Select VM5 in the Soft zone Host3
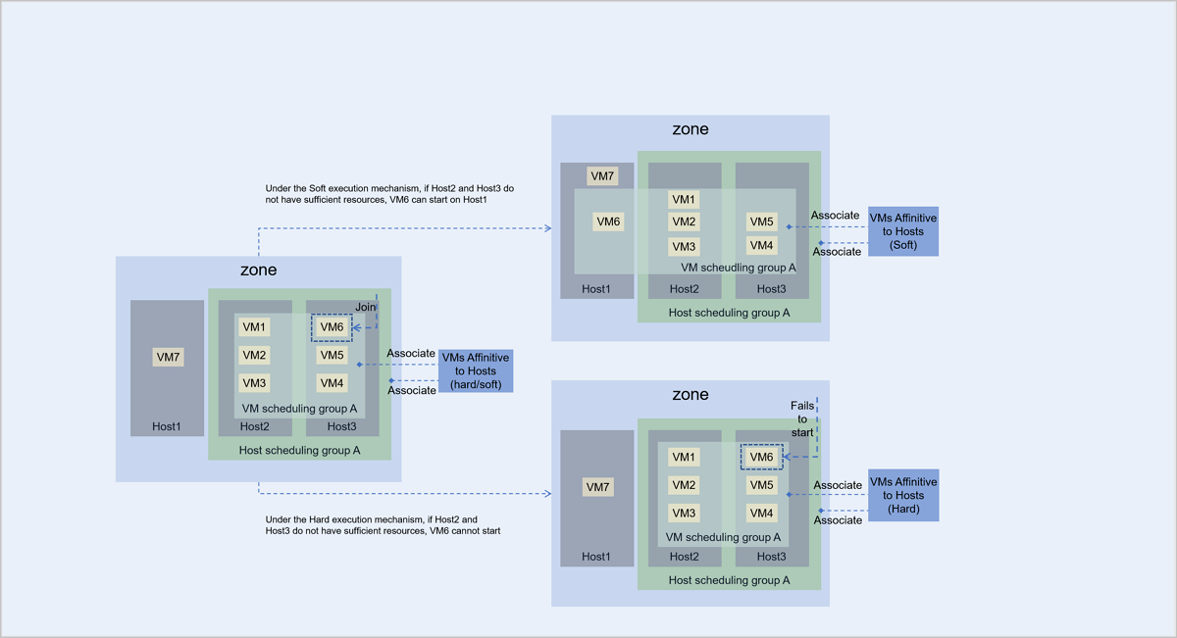The image size is (1177, 638). [x=761, y=221]
